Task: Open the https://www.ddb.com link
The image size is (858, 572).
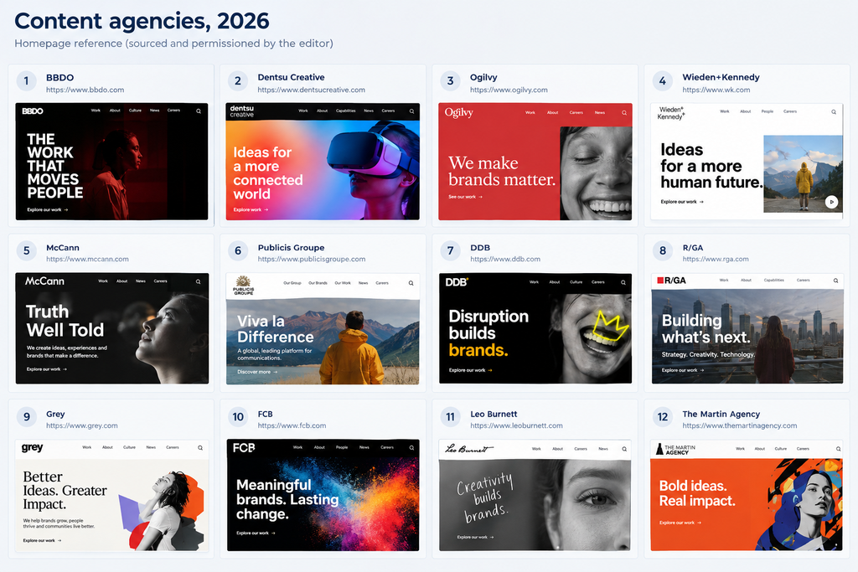Action: coord(505,260)
